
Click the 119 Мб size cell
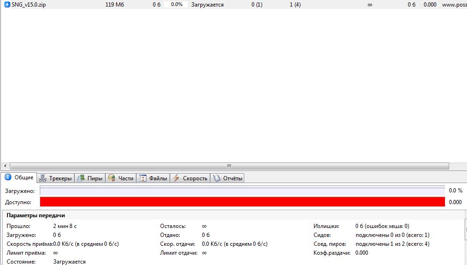tap(115, 5)
